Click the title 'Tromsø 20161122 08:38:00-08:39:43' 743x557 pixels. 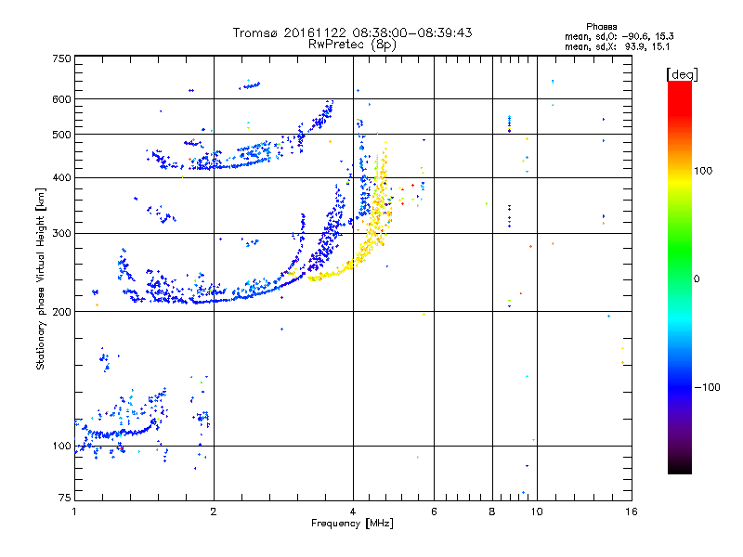352,32
